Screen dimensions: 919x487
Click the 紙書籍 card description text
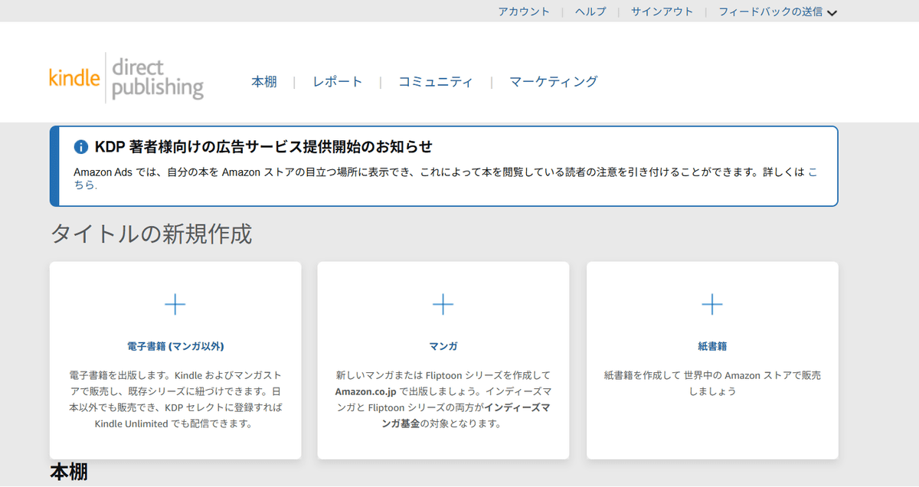712,383
